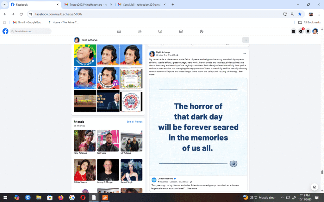
Task: Expand the browser tab search dropdown
Action: (x=4, y=4)
